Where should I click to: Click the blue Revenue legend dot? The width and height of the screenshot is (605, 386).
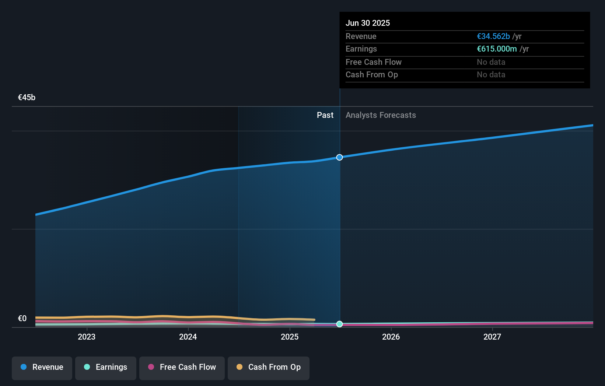tap(24, 367)
